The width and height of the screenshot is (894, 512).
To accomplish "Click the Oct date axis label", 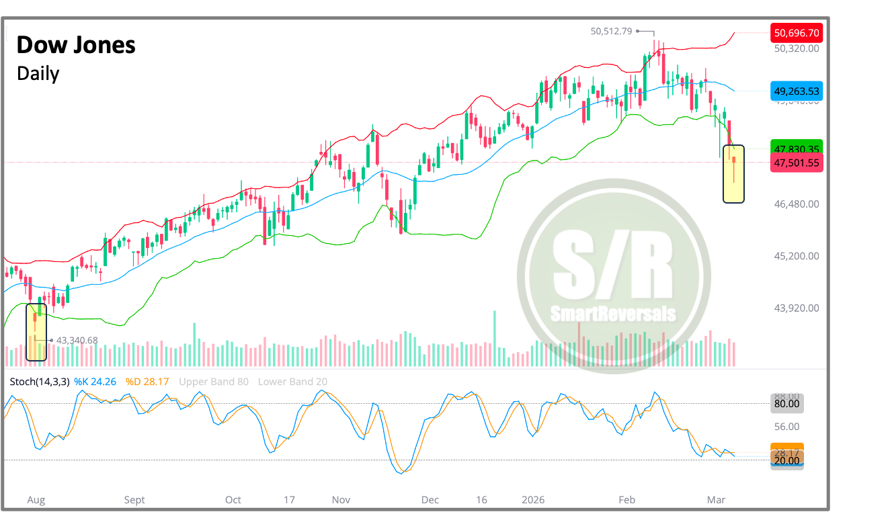I will [x=233, y=500].
